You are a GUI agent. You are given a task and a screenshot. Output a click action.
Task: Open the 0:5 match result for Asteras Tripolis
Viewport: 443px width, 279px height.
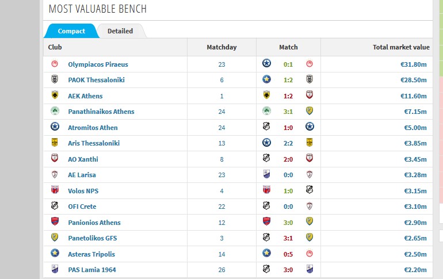coord(288,254)
